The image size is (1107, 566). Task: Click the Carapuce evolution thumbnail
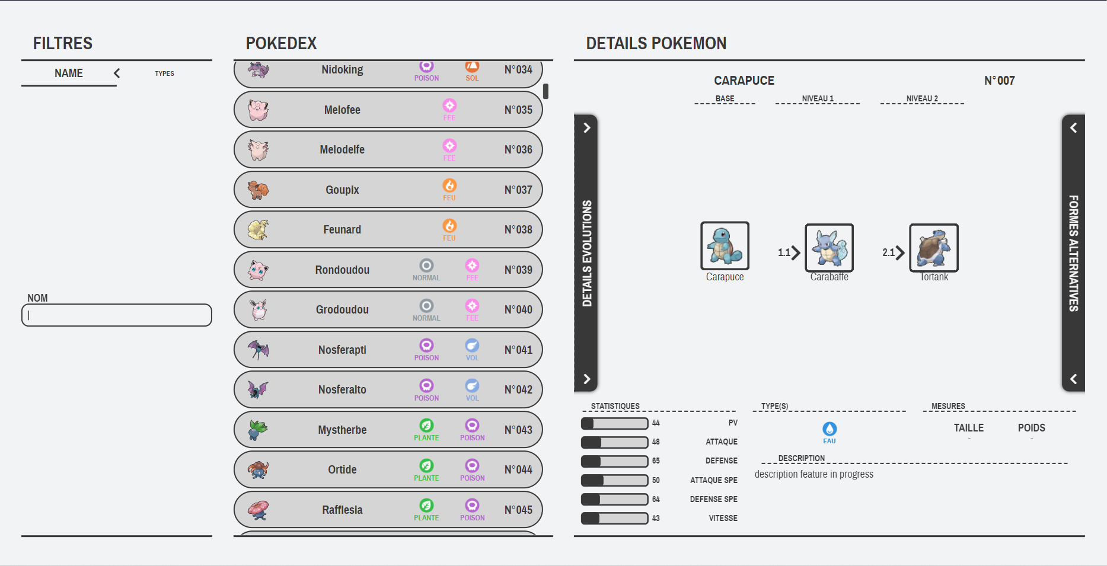(x=725, y=246)
